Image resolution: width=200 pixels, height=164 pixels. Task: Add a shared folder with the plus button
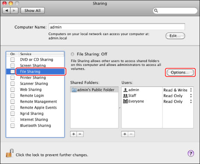tap(74, 134)
